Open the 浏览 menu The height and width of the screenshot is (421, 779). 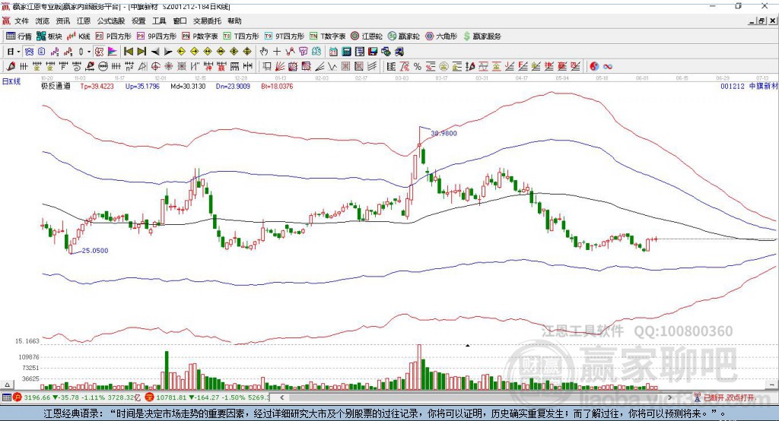point(43,21)
